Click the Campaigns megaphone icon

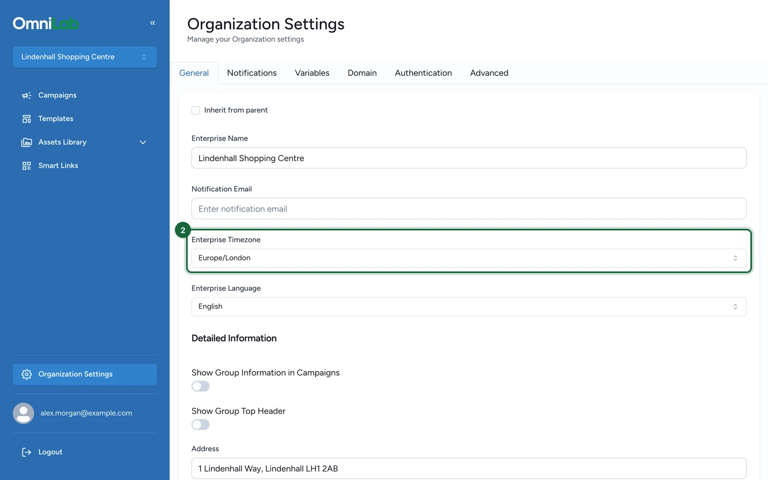coord(26,96)
